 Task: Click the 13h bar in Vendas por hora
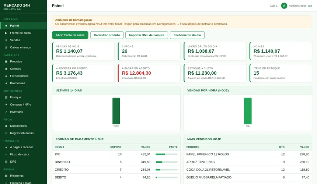248,111
